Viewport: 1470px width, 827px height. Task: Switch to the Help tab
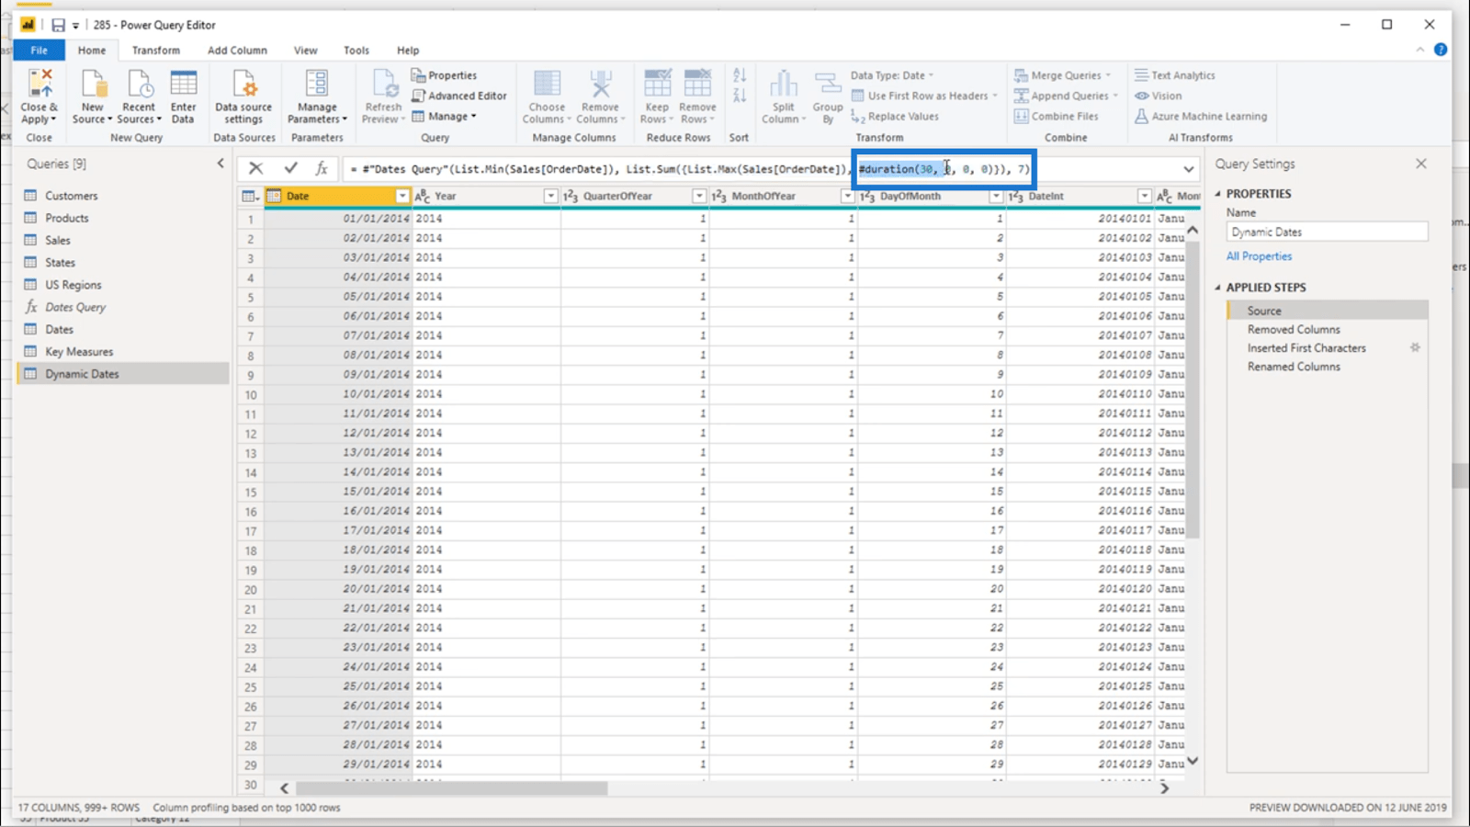(408, 51)
